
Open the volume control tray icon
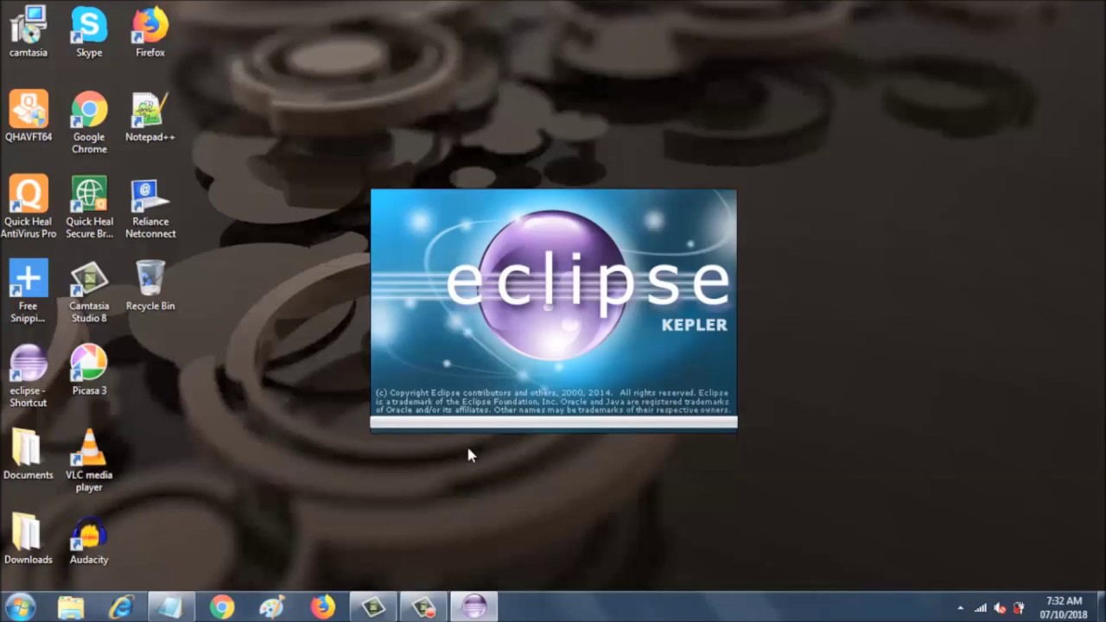[x=1000, y=607]
